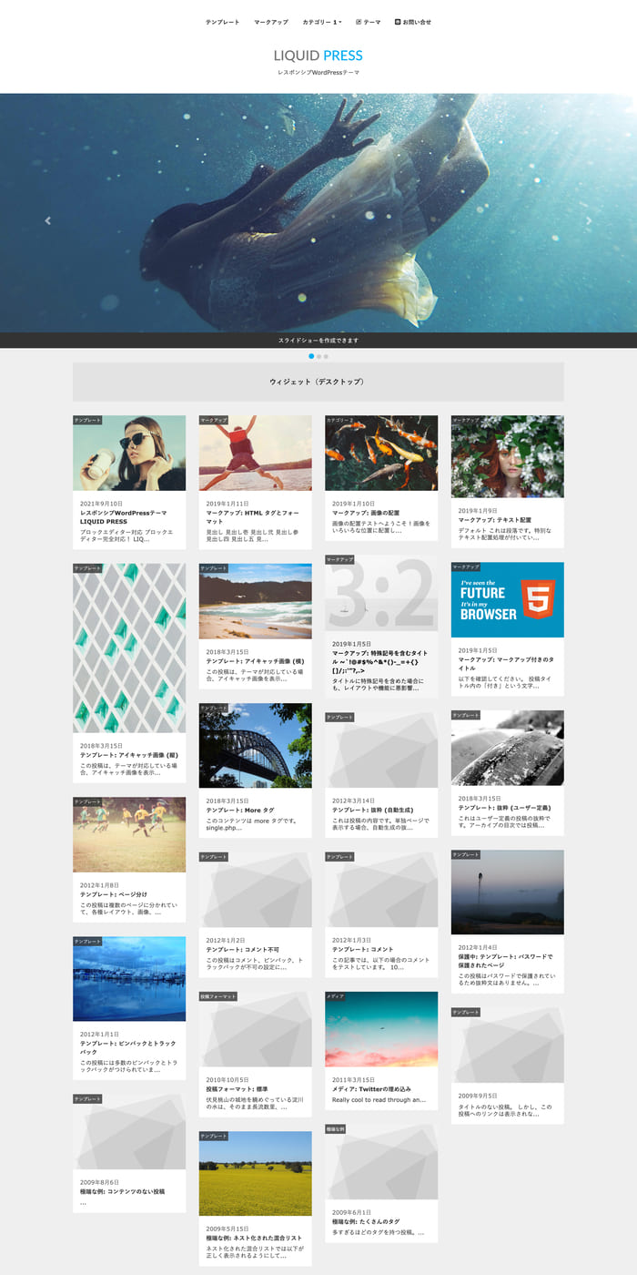Click the koi fish post thumbnail

381,454
